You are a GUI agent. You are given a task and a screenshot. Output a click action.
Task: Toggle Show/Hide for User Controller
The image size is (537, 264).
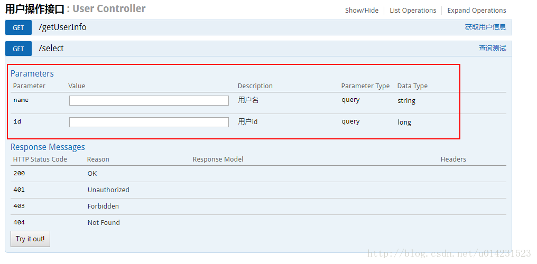[362, 11]
